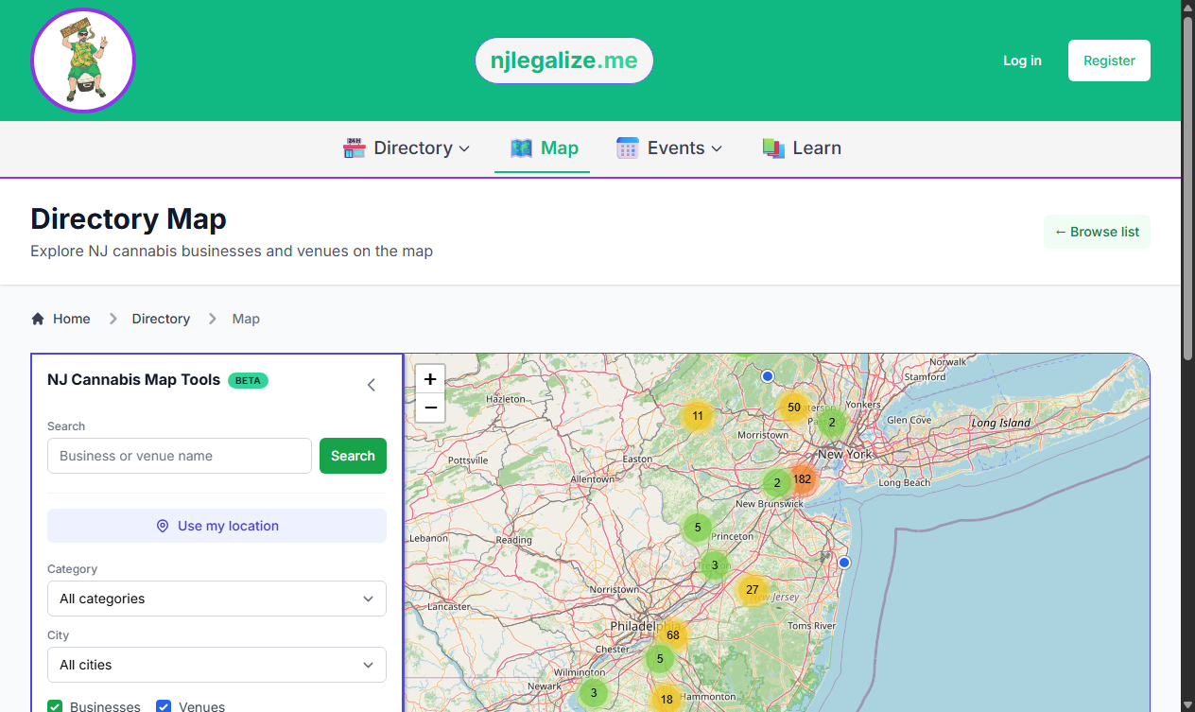Open the All categories dropdown
This screenshot has width=1195, height=712.
click(216, 599)
